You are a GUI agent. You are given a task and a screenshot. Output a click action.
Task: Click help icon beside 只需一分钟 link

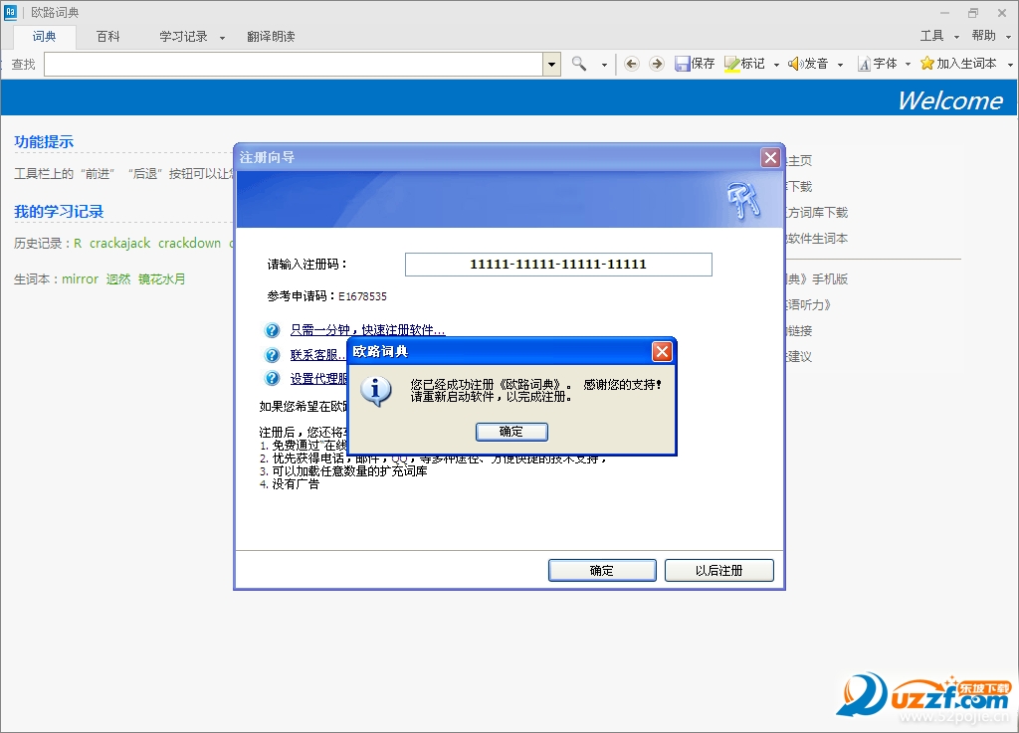[273, 330]
